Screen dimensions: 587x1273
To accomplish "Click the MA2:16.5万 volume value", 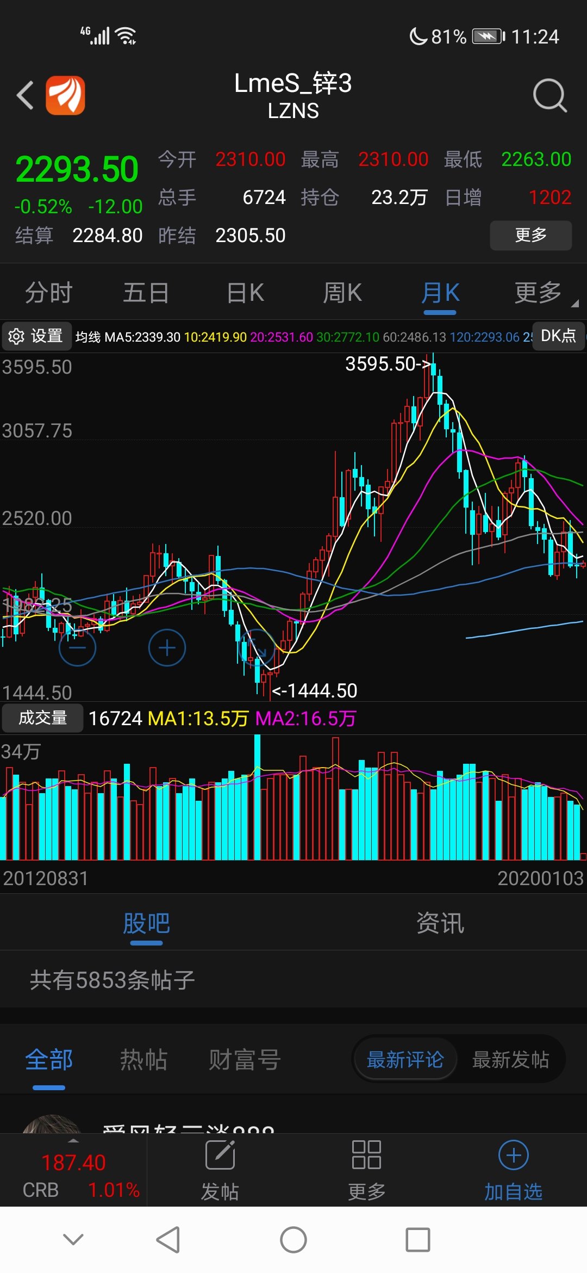I will (306, 718).
